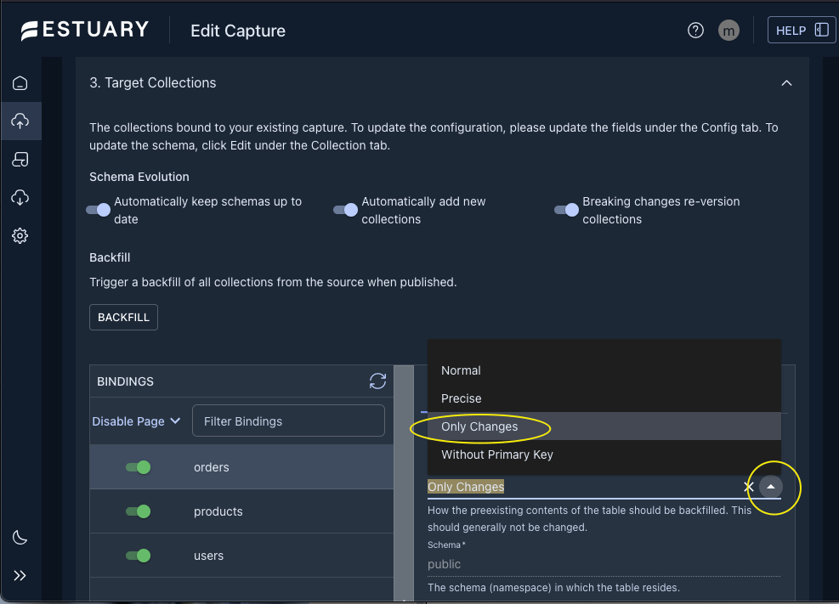Open Sources cloud-upload icon in sidebar
Viewport: 839px width, 604px height.
point(20,121)
